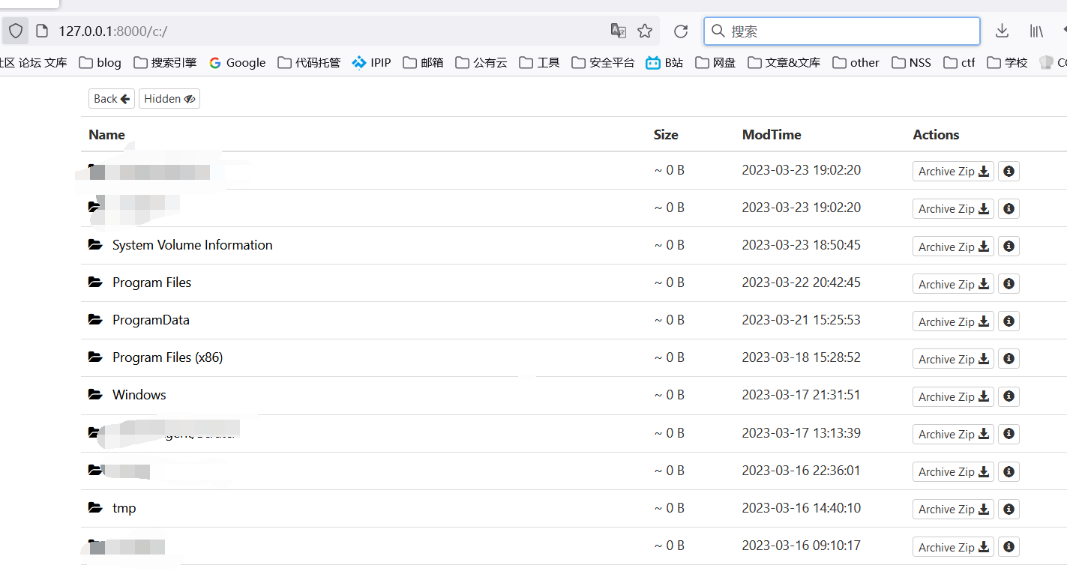Show info icon for tmp folder
This screenshot has width=1067, height=574.
tap(1009, 509)
